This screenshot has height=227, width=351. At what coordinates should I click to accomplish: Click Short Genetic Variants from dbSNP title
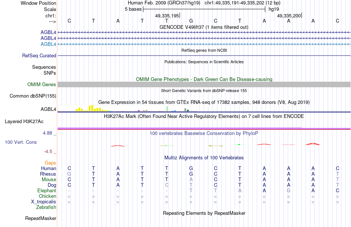[x=204, y=91]
